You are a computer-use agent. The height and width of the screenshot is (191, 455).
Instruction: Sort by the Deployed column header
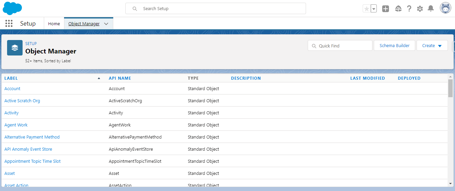409,78
